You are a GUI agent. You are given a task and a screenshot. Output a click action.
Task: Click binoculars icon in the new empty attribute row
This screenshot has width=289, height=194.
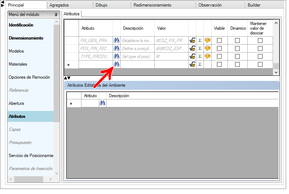[x=117, y=64]
